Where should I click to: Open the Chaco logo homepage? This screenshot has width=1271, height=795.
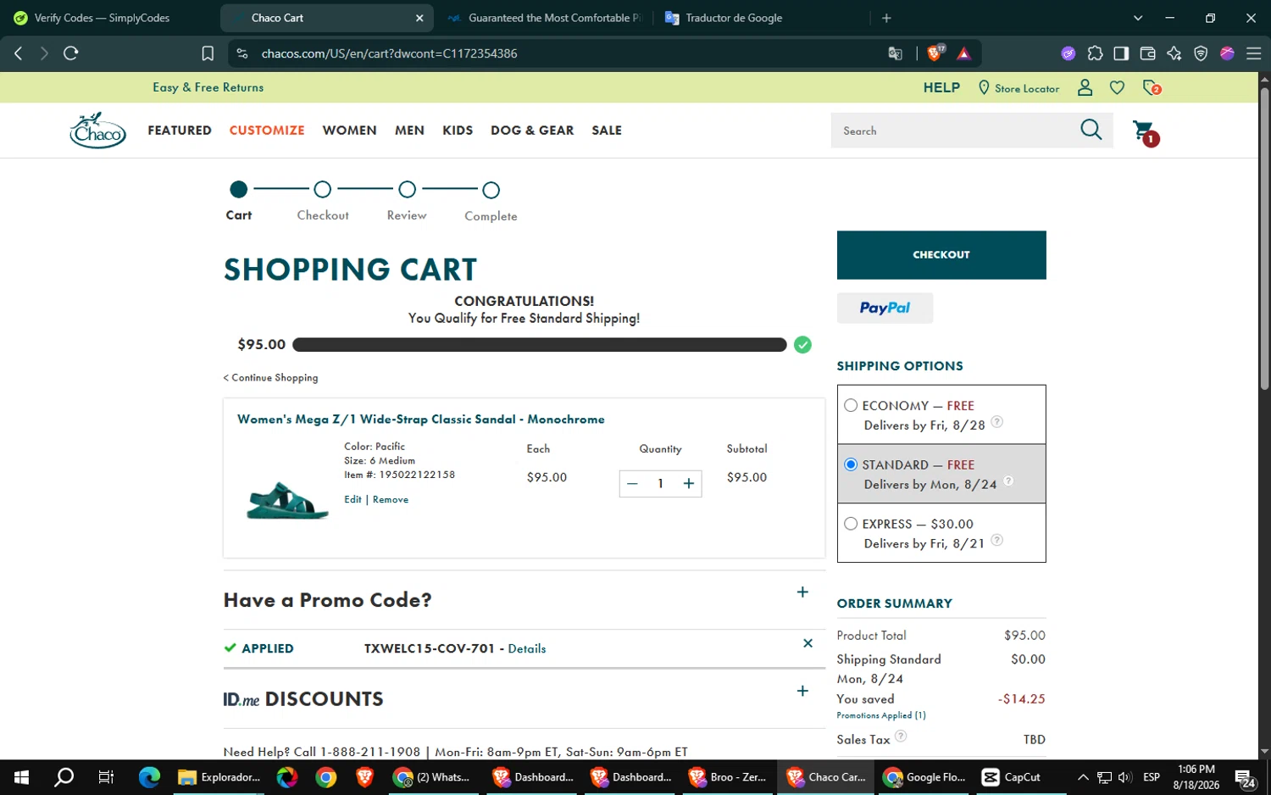click(98, 131)
